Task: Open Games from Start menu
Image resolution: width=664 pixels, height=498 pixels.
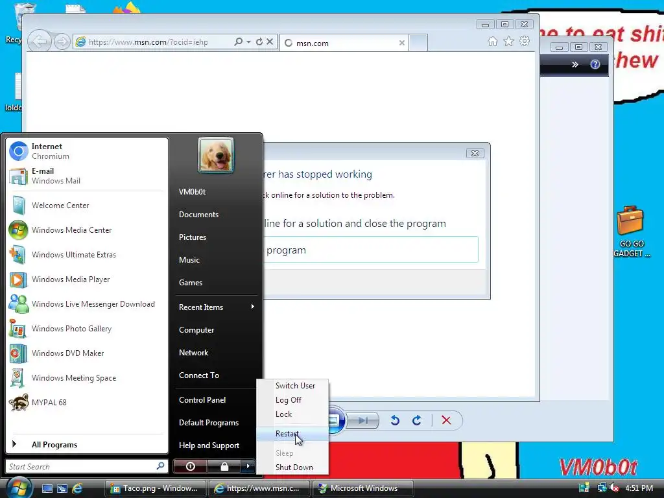Action: point(191,283)
